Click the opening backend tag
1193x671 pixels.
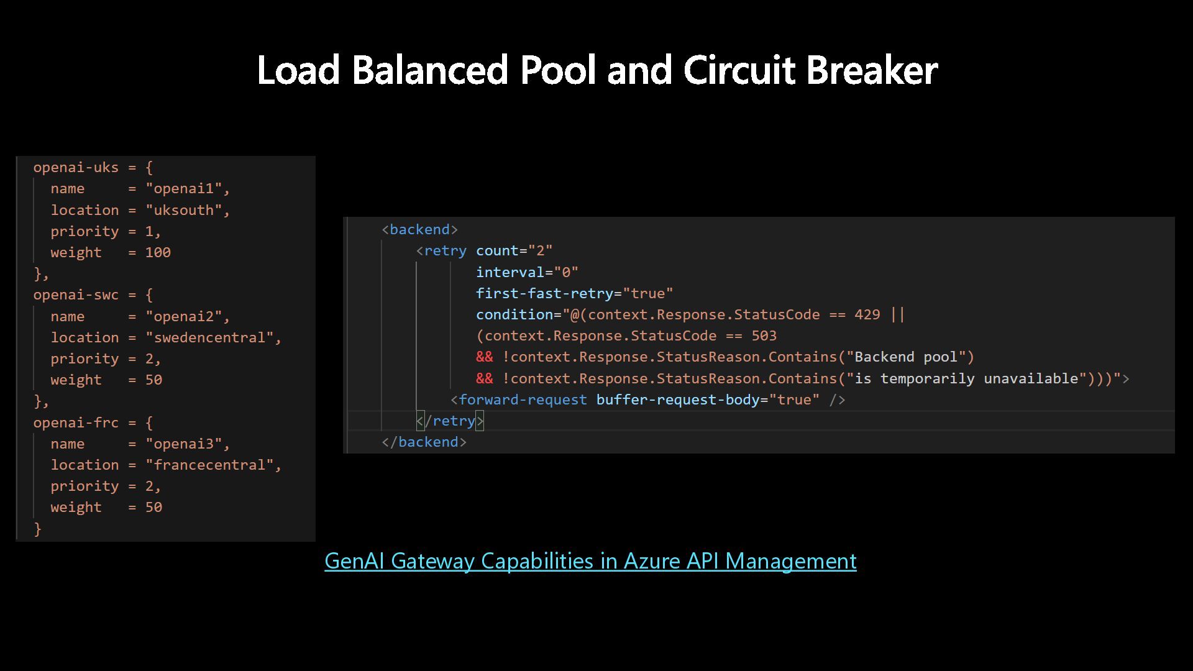pyautogui.click(x=419, y=229)
